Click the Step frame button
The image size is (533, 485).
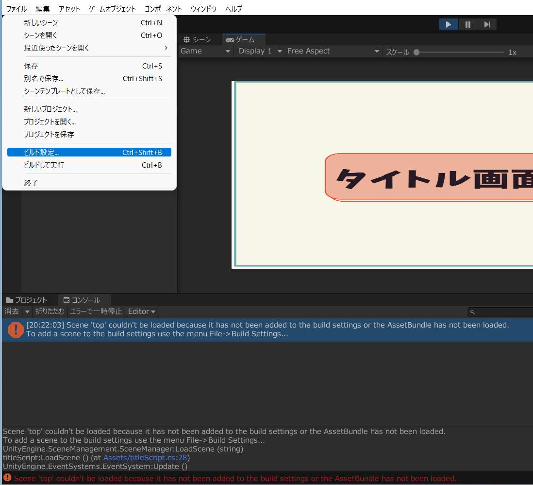pos(487,24)
